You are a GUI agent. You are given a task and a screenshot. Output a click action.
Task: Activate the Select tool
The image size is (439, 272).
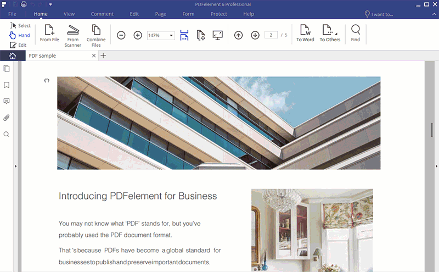coord(20,25)
